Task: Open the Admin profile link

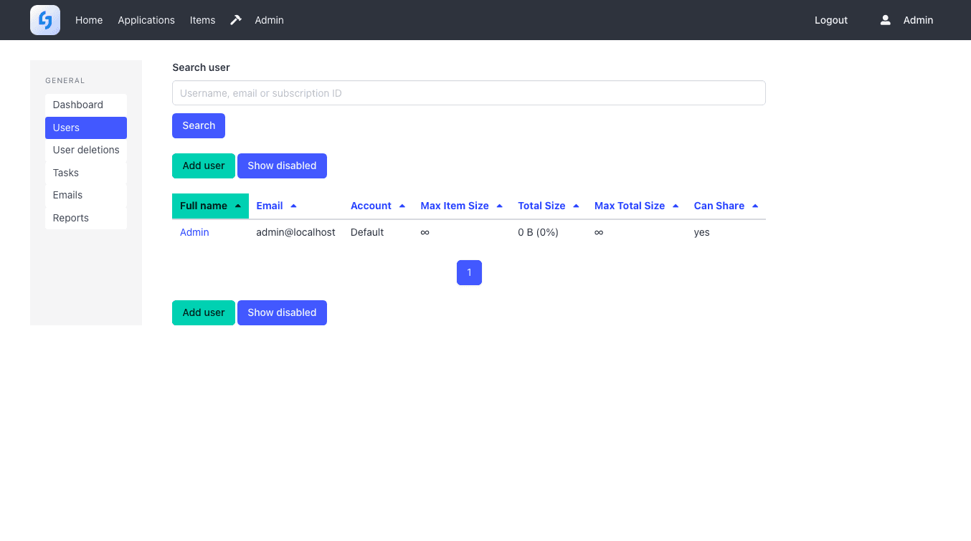Action: [918, 20]
